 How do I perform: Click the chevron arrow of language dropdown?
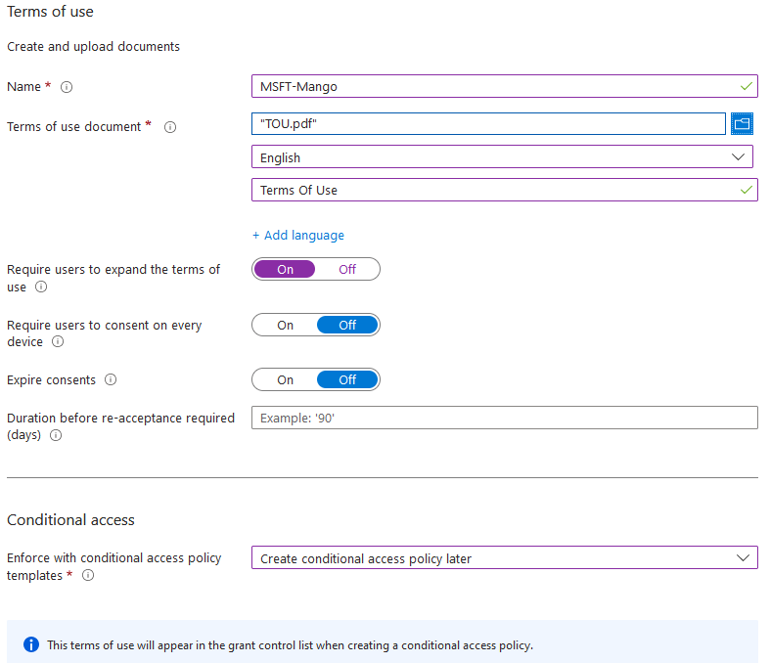click(738, 157)
